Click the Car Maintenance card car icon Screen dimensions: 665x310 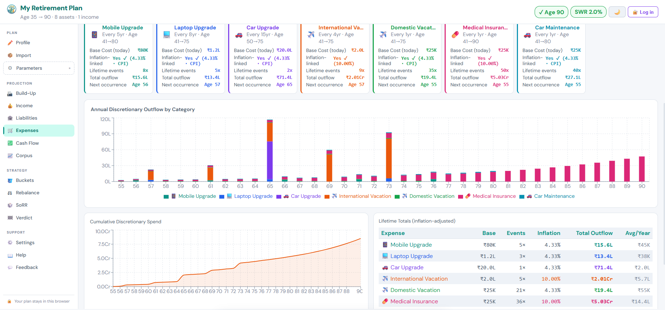coord(527,35)
